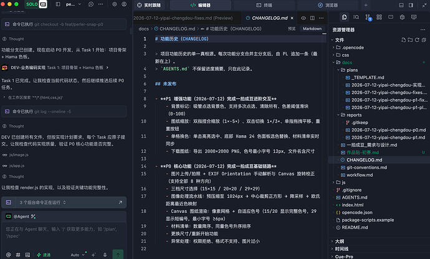Switch to the 实时跟随 tab
The height and width of the screenshot is (259, 430).
click(149, 5)
